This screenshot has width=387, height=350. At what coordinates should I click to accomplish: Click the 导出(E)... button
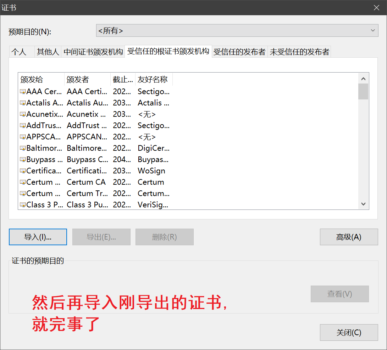tap(101, 237)
